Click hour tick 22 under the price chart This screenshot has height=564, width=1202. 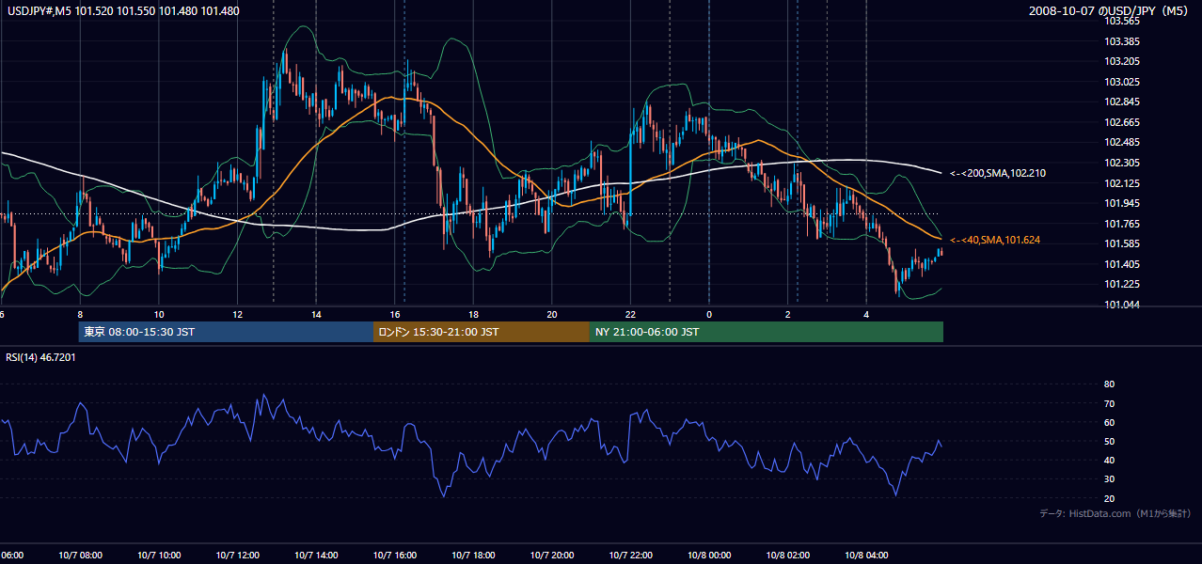click(630, 314)
